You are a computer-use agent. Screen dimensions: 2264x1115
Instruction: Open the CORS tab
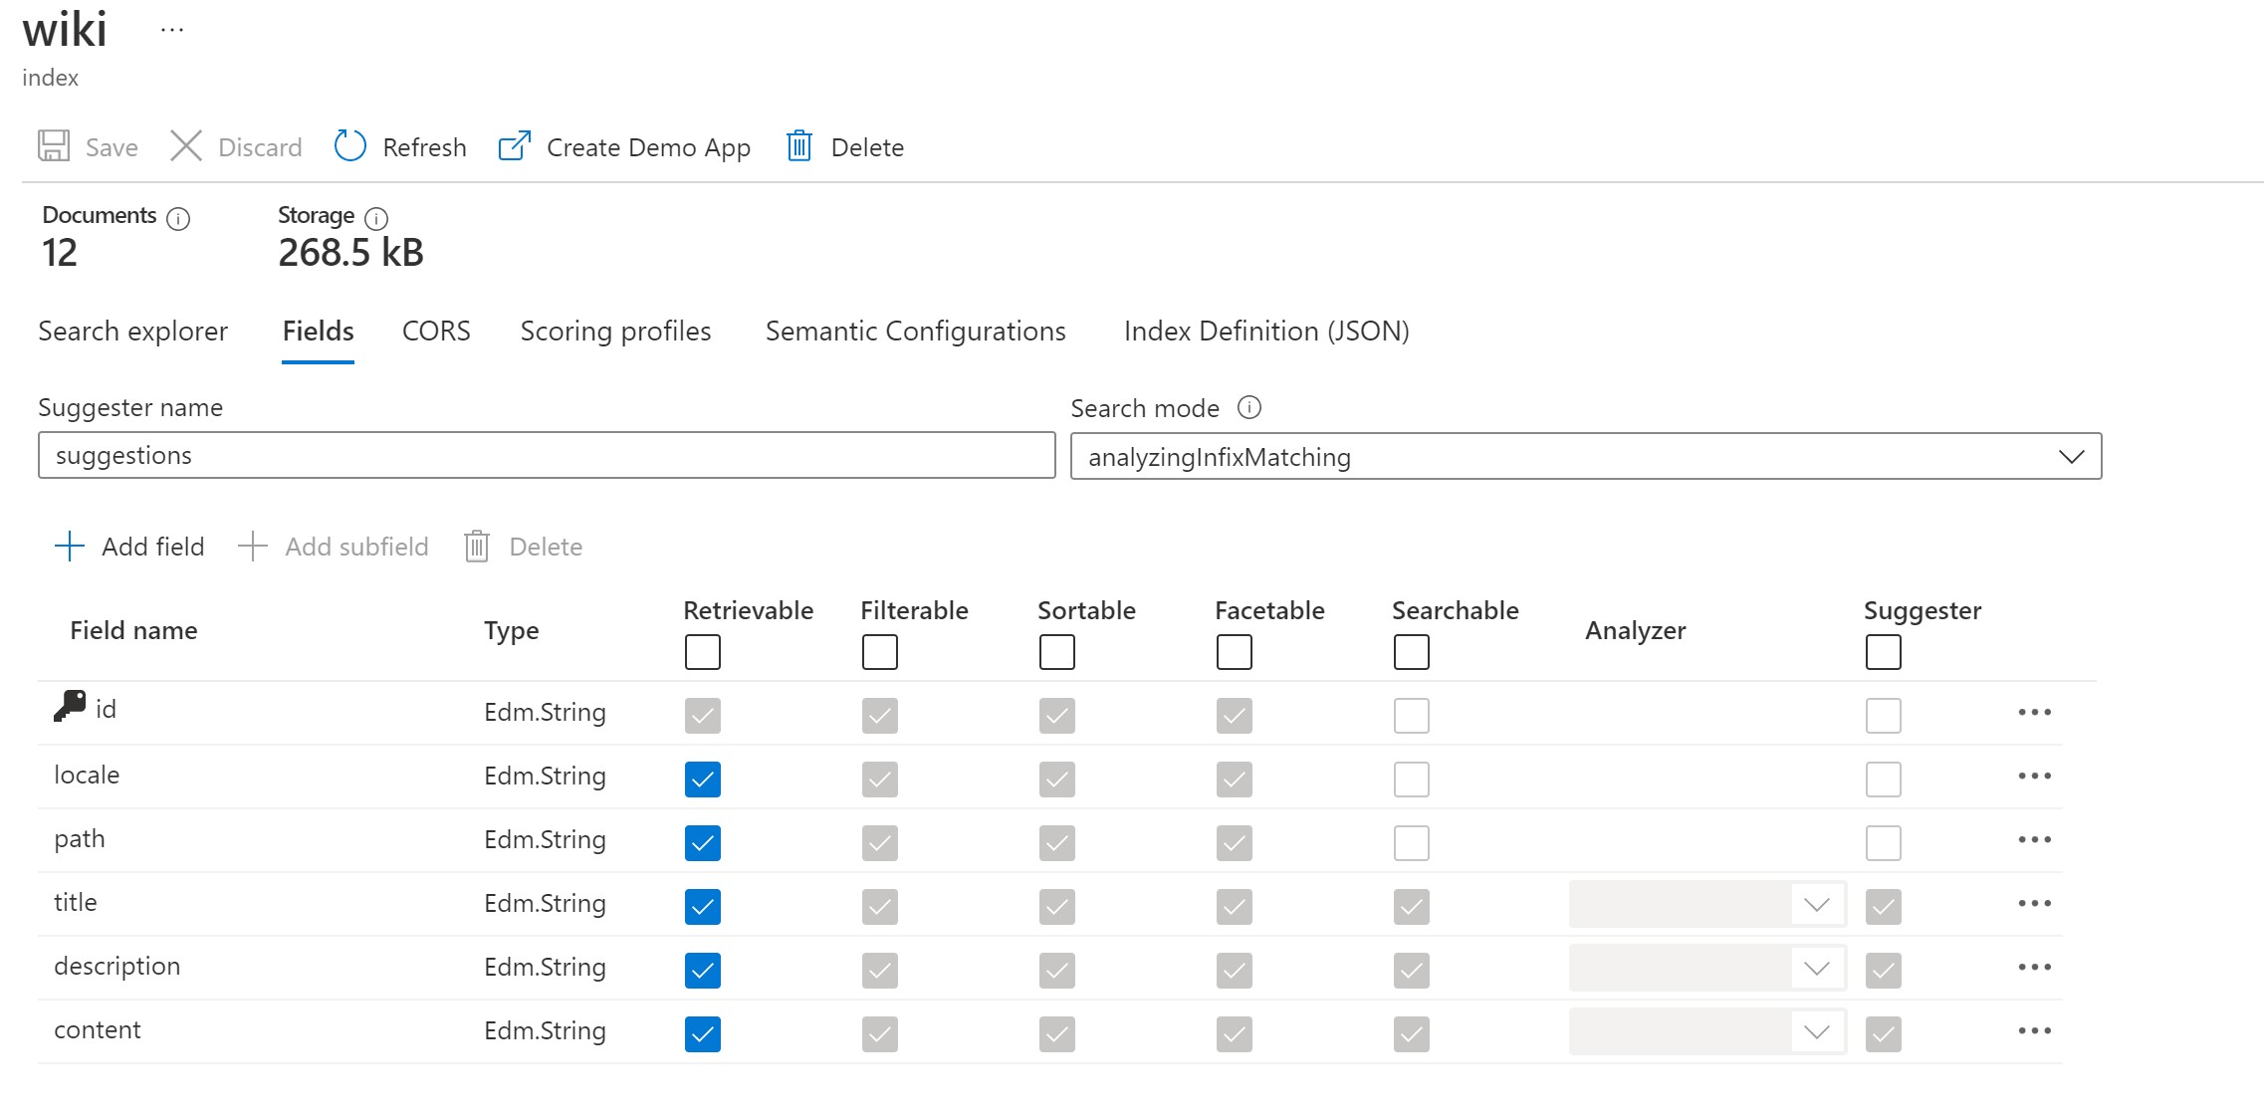[436, 331]
